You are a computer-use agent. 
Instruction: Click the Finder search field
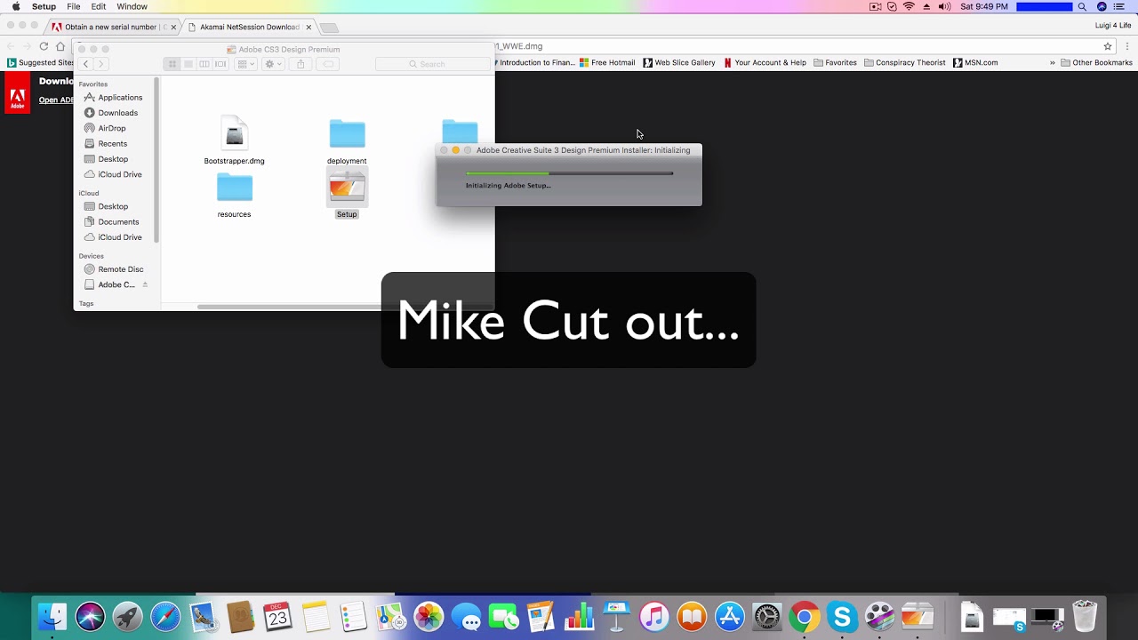point(432,64)
